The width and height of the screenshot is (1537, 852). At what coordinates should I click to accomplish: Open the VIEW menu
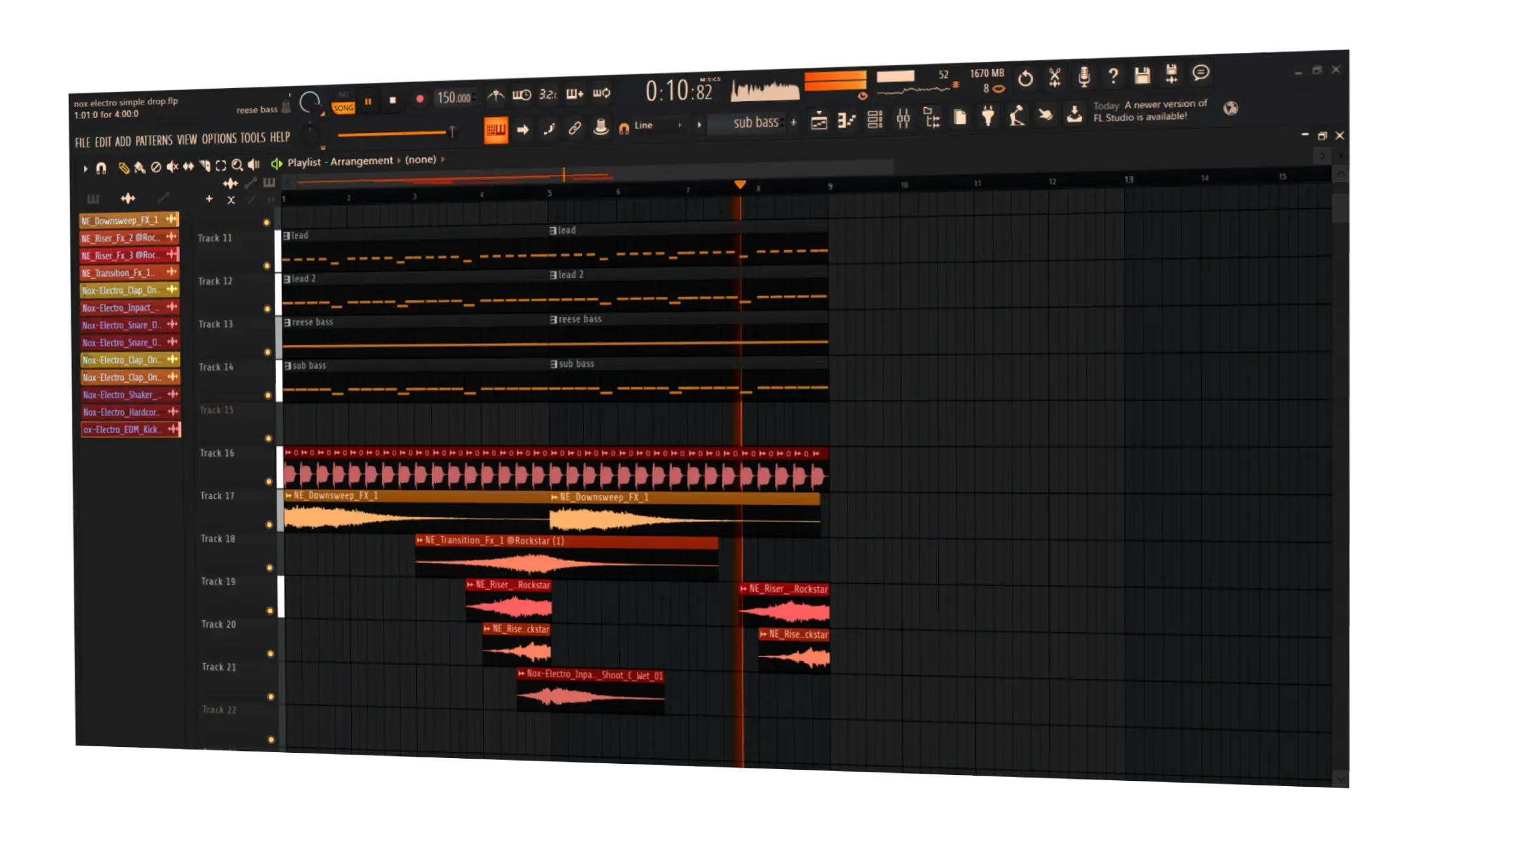(187, 139)
